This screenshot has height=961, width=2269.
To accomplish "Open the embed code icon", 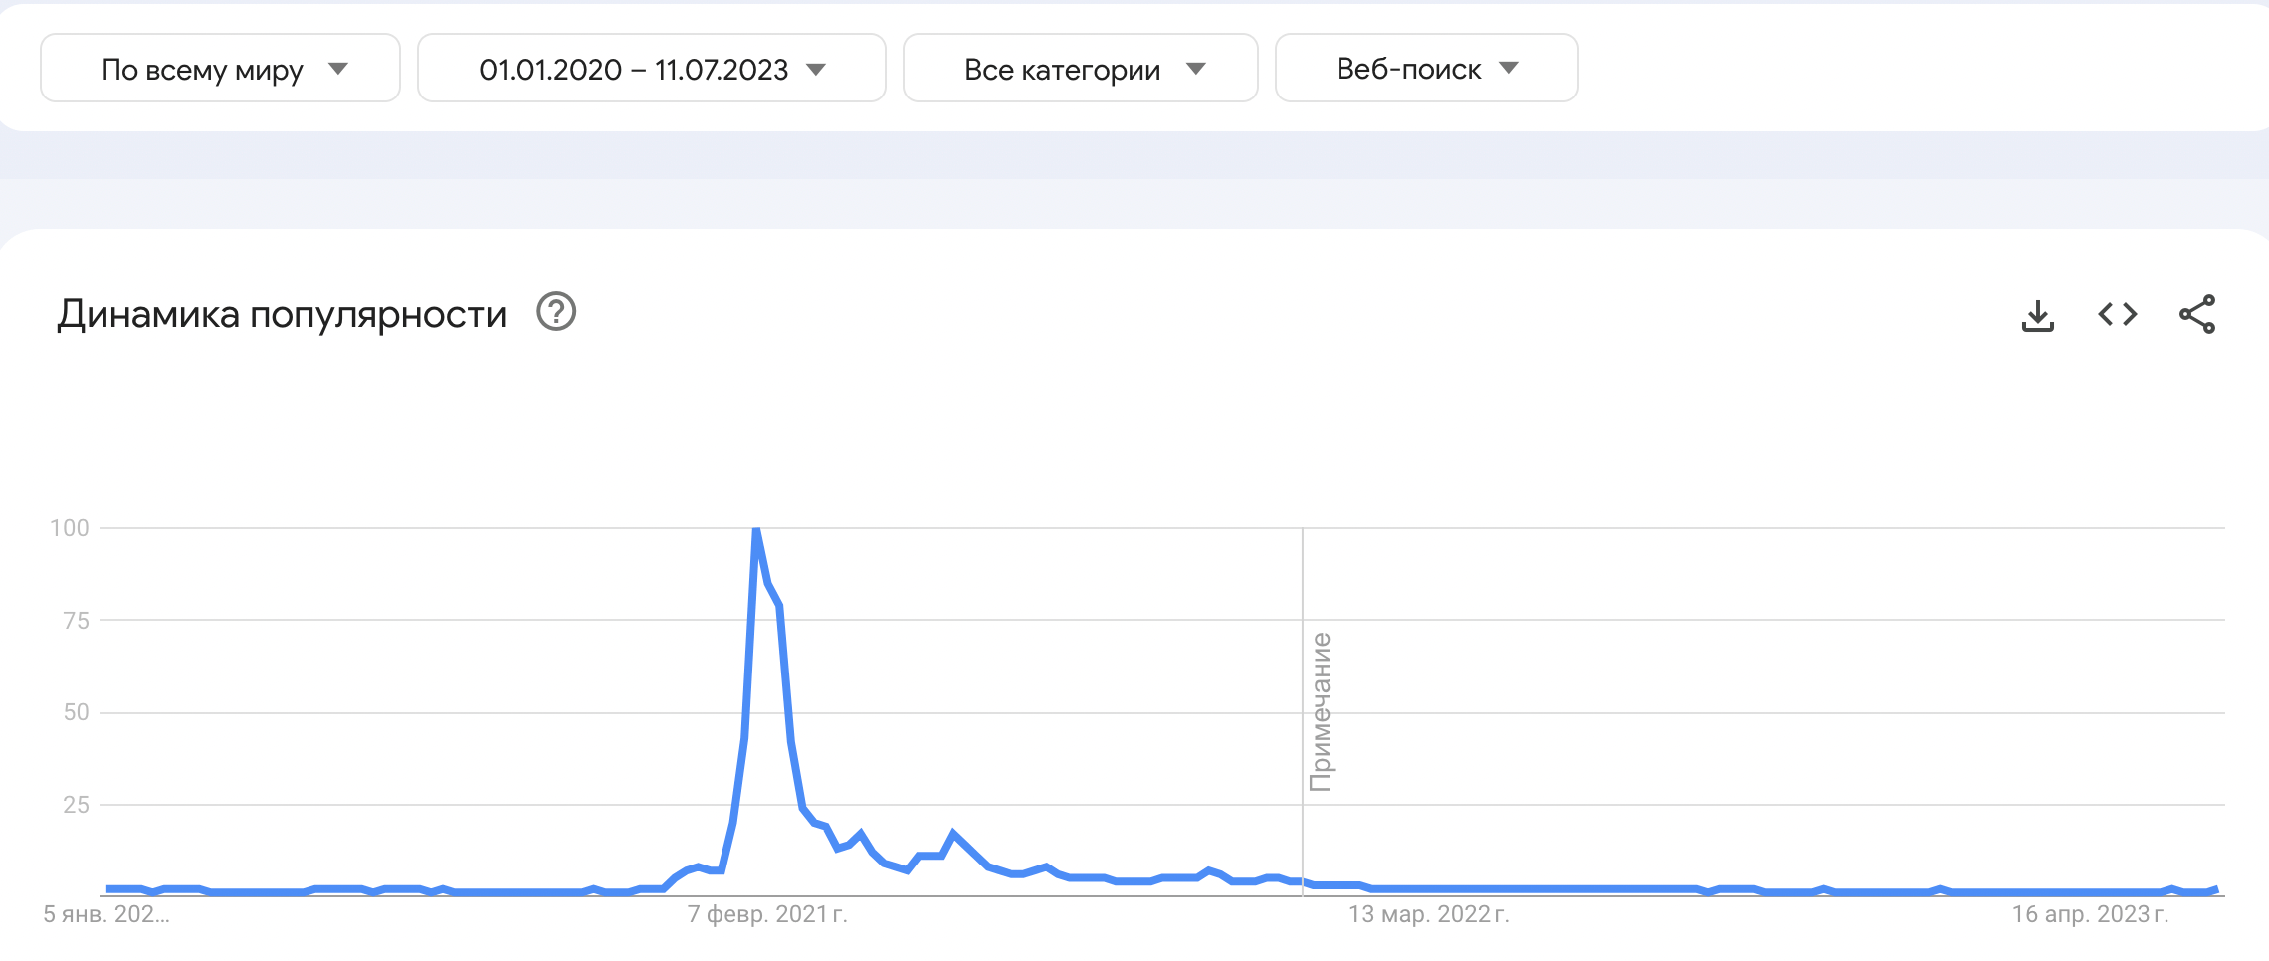I will click(2117, 315).
